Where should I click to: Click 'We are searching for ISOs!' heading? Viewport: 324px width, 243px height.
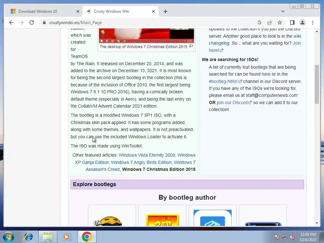[x=230, y=59]
